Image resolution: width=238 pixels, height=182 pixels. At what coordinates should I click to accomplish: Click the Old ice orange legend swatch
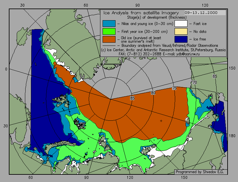click(x=109, y=39)
